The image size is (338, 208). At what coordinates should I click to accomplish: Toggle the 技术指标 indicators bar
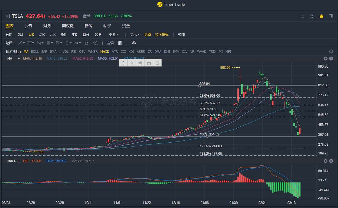[162, 35]
